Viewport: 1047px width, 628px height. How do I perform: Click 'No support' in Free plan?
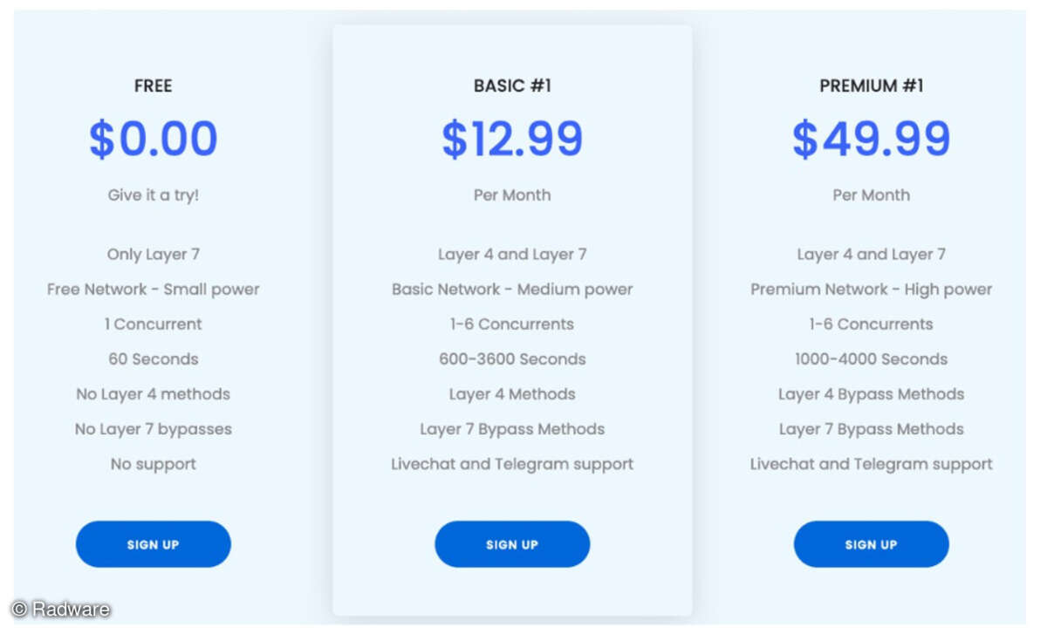tap(154, 464)
